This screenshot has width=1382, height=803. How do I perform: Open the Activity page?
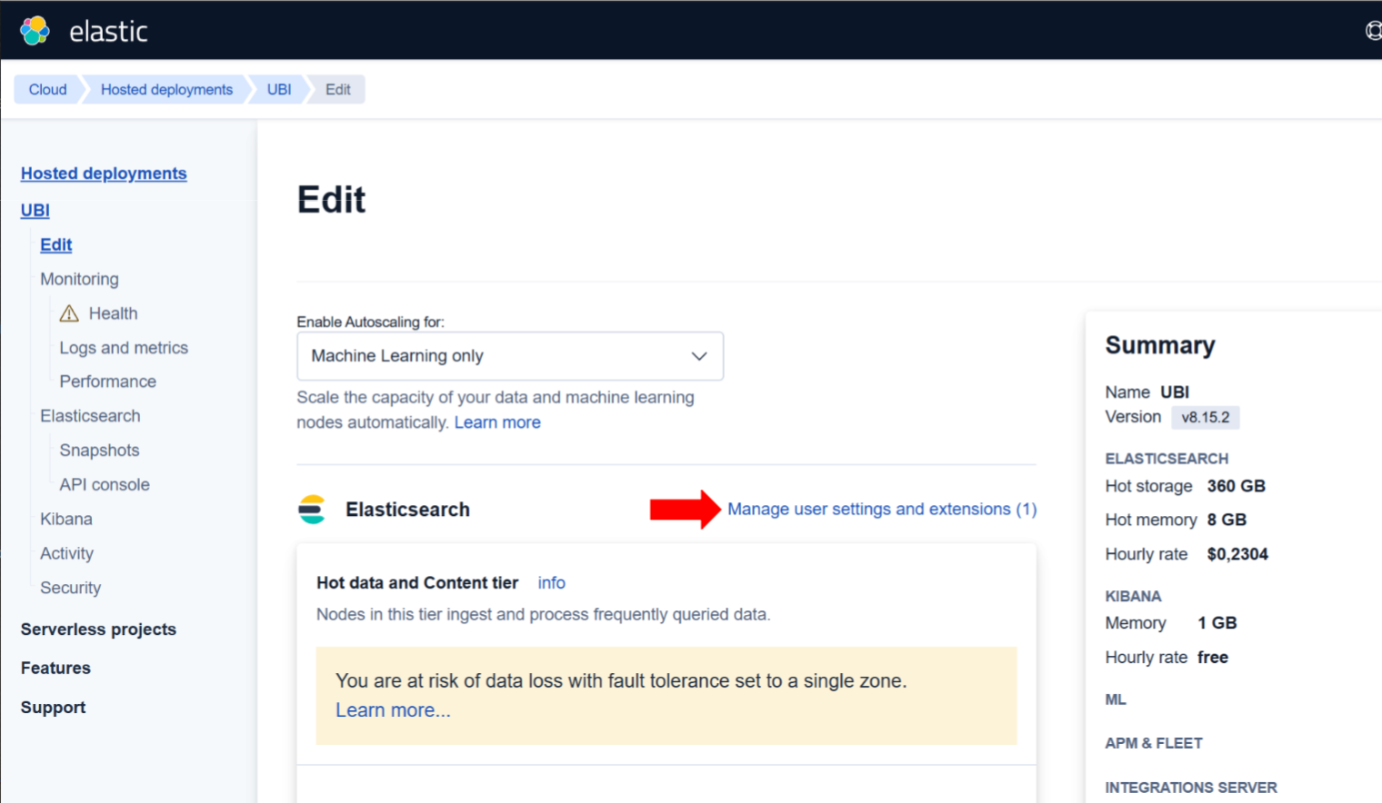tap(66, 553)
